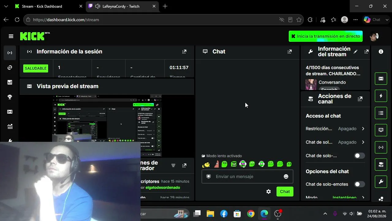Image resolution: width=392 pixels, height=221 pixels.
Task: Open the taskbar clock and date
Action: tap(377, 214)
